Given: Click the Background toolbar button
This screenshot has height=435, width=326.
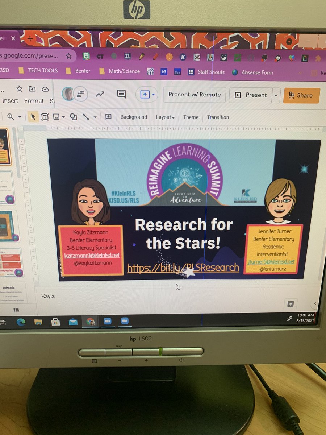Looking at the screenshot, I should [x=134, y=117].
